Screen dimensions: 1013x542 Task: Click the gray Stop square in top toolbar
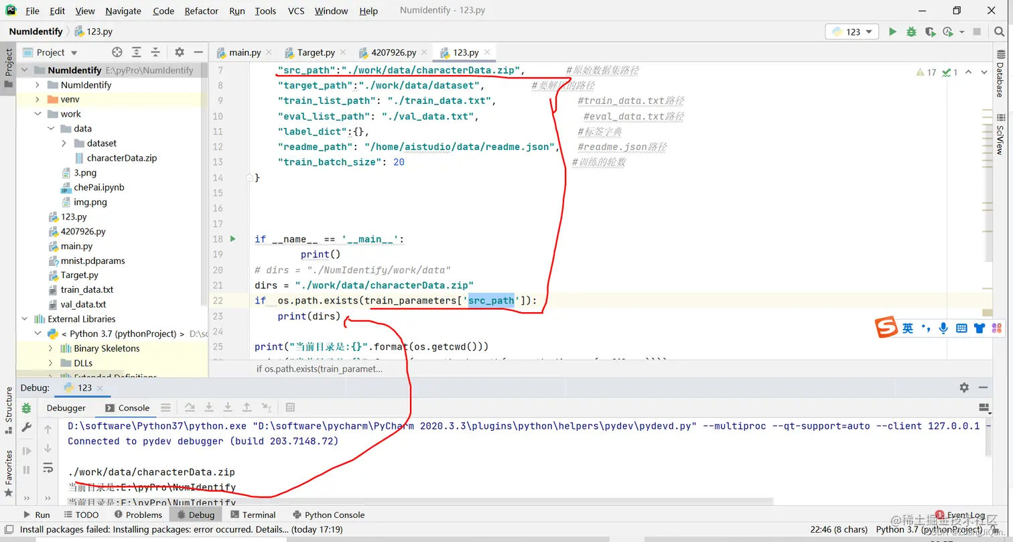pos(977,31)
